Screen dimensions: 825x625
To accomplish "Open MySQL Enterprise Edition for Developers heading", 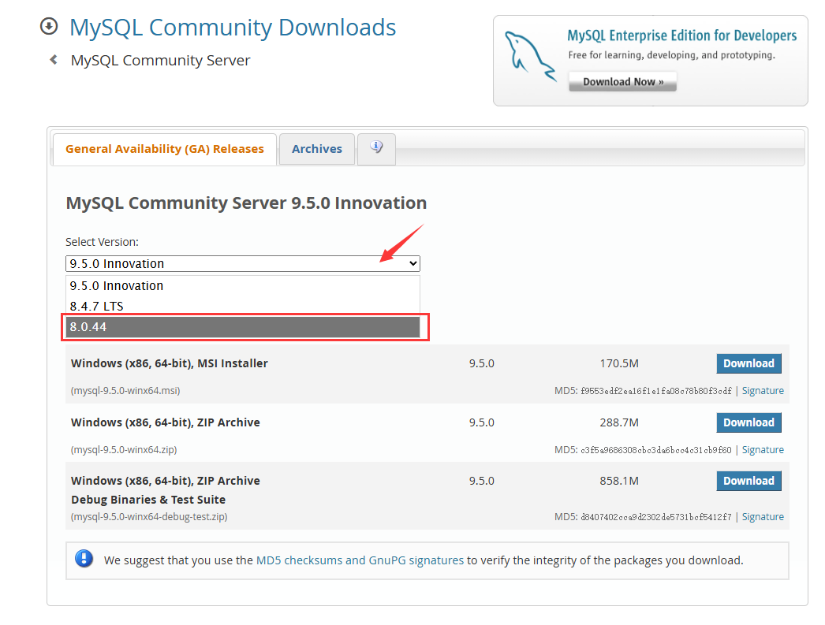I will coord(682,35).
